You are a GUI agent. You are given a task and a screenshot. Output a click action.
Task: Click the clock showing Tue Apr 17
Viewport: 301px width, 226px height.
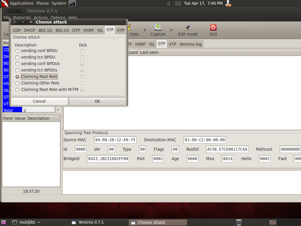(x=203, y=3)
